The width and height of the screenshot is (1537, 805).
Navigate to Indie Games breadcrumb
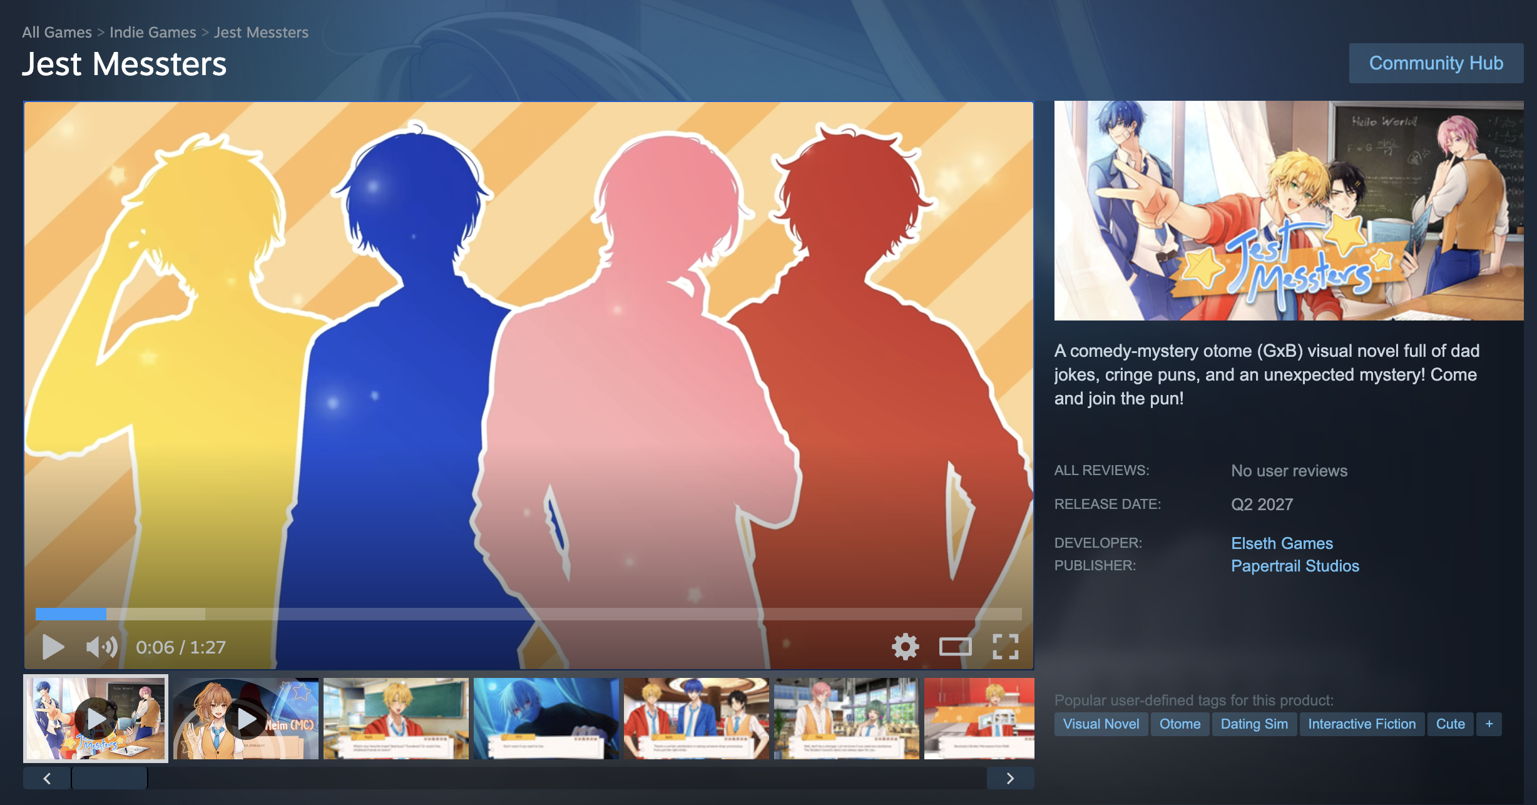coord(153,33)
